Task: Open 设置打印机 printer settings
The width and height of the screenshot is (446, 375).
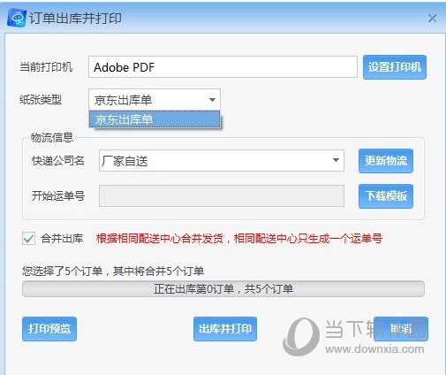Action: pos(395,67)
